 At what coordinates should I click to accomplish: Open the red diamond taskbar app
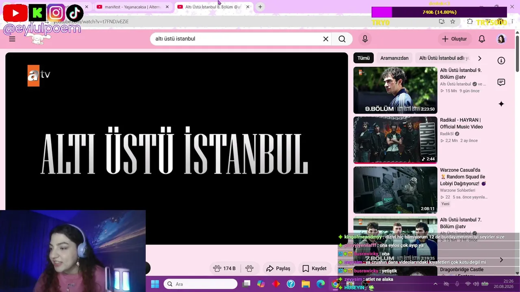point(276,284)
